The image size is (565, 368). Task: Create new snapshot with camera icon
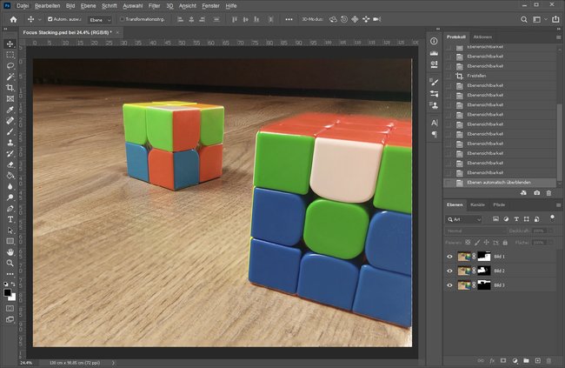(x=536, y=193)
